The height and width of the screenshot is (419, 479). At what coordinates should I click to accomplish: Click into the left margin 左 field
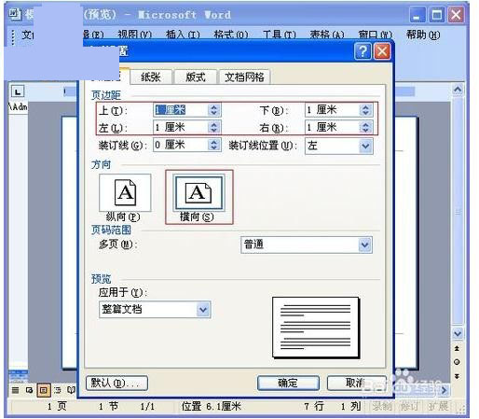click(x=181, y=127)
